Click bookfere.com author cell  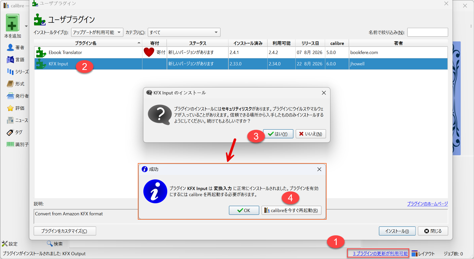(x=398, y=53)
